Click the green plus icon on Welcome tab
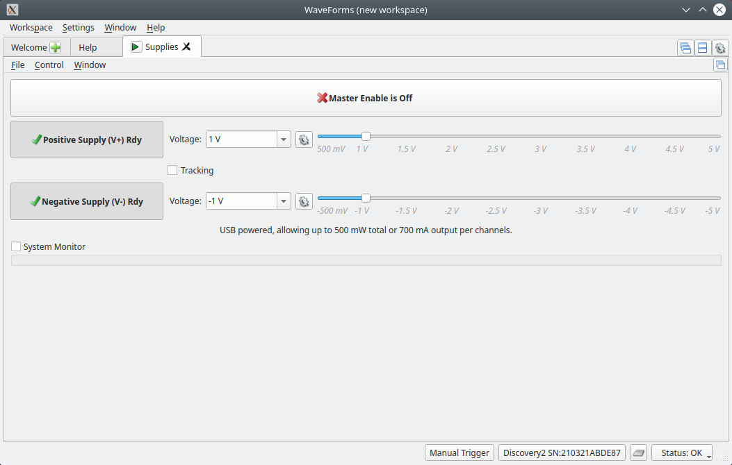The width and height of the screenshot is (732, 465). click(x=55, y=47)
